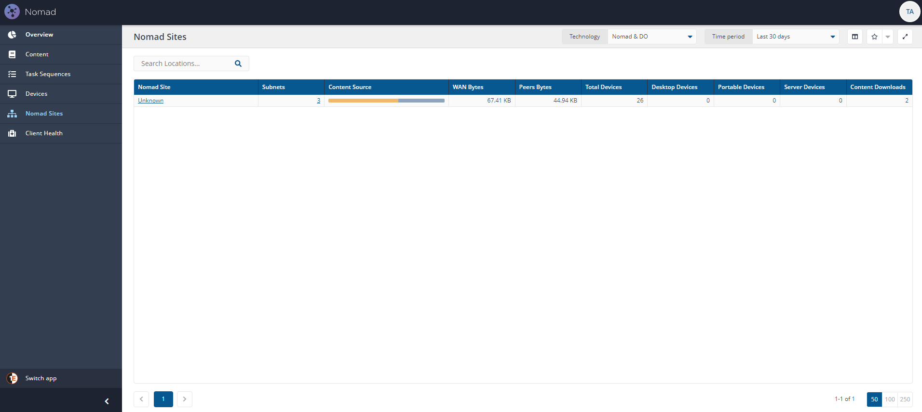Sort by Portable Devices column header
The height and width of the screenshot is (412, 922).
pos(747,87)
